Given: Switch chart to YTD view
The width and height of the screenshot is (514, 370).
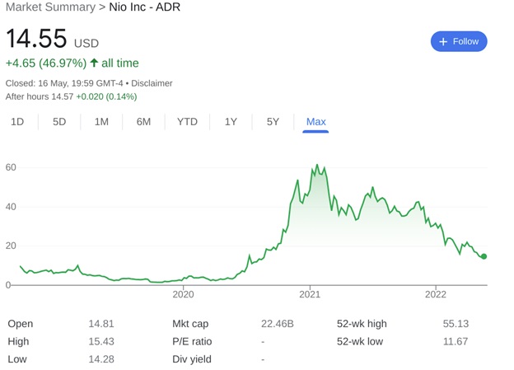Looking at the screenshot, I should [187, 122].
